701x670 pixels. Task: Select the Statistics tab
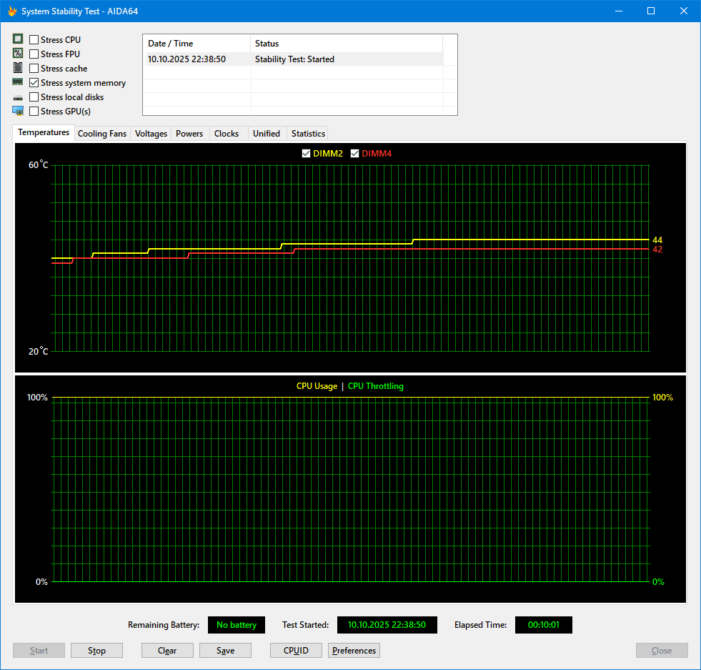(x=307, y=133)
